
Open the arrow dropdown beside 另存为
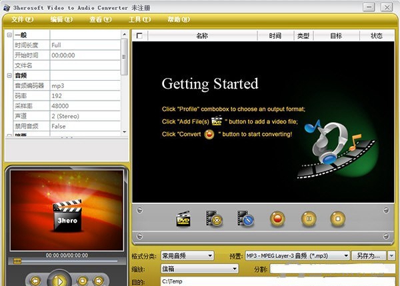pos(391,255)
